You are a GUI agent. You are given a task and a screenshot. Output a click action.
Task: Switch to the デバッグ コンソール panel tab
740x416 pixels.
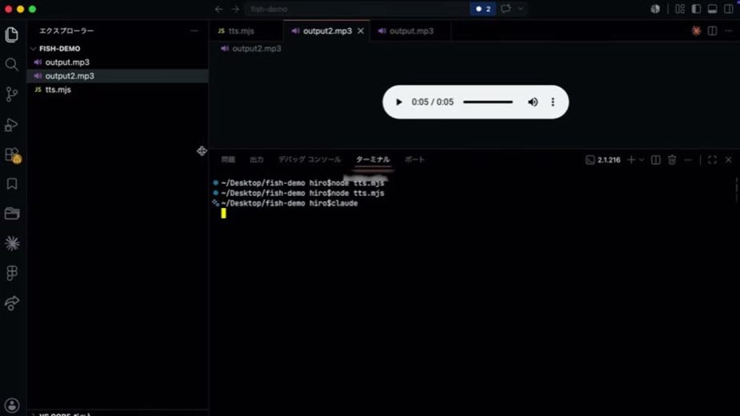pyautogui.click(x=310, y=160)
